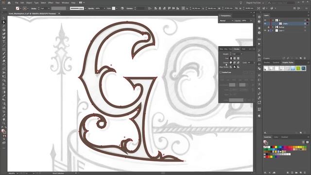Viewport: 311px width, 175px height.
Task: Select the Magic Wand tool
Action: click(x=4, y=26)
